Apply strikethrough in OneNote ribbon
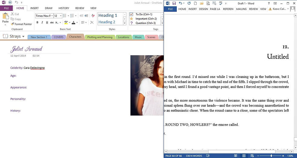Viewport: 297px width, 158px height. tap(52, 22)
